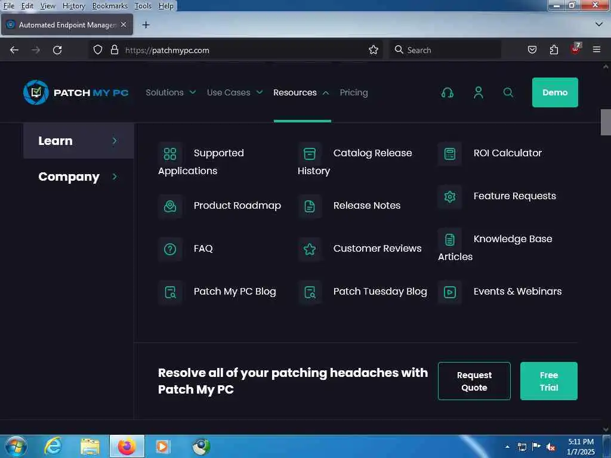This screenshot has height=458, width=611.
Task: Click the Customer Reviews star icon
Action: coord(310,249)
